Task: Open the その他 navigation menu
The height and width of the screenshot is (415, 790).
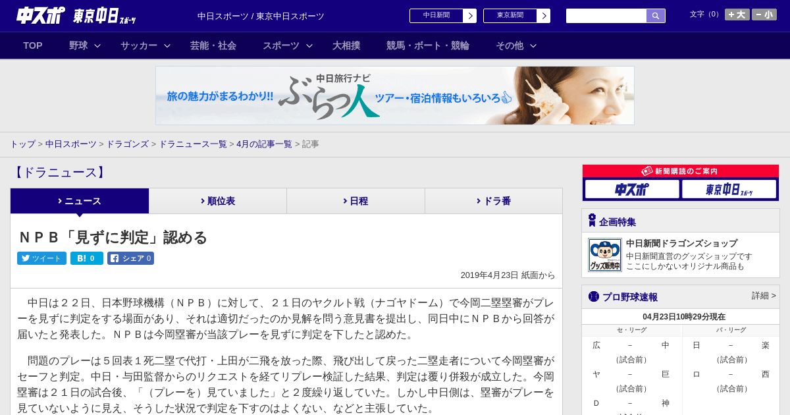Action: pos(510,45)
